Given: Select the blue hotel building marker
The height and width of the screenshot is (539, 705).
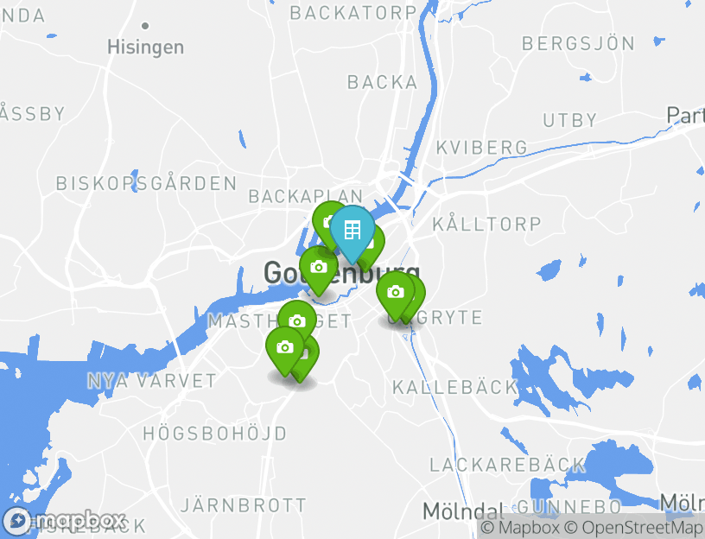Looking at the screenshot, I should pos(352,231).
